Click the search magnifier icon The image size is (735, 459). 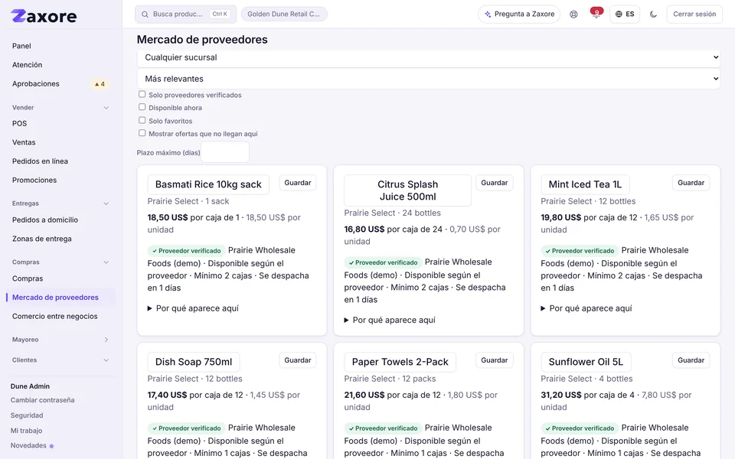click(145, 14)
